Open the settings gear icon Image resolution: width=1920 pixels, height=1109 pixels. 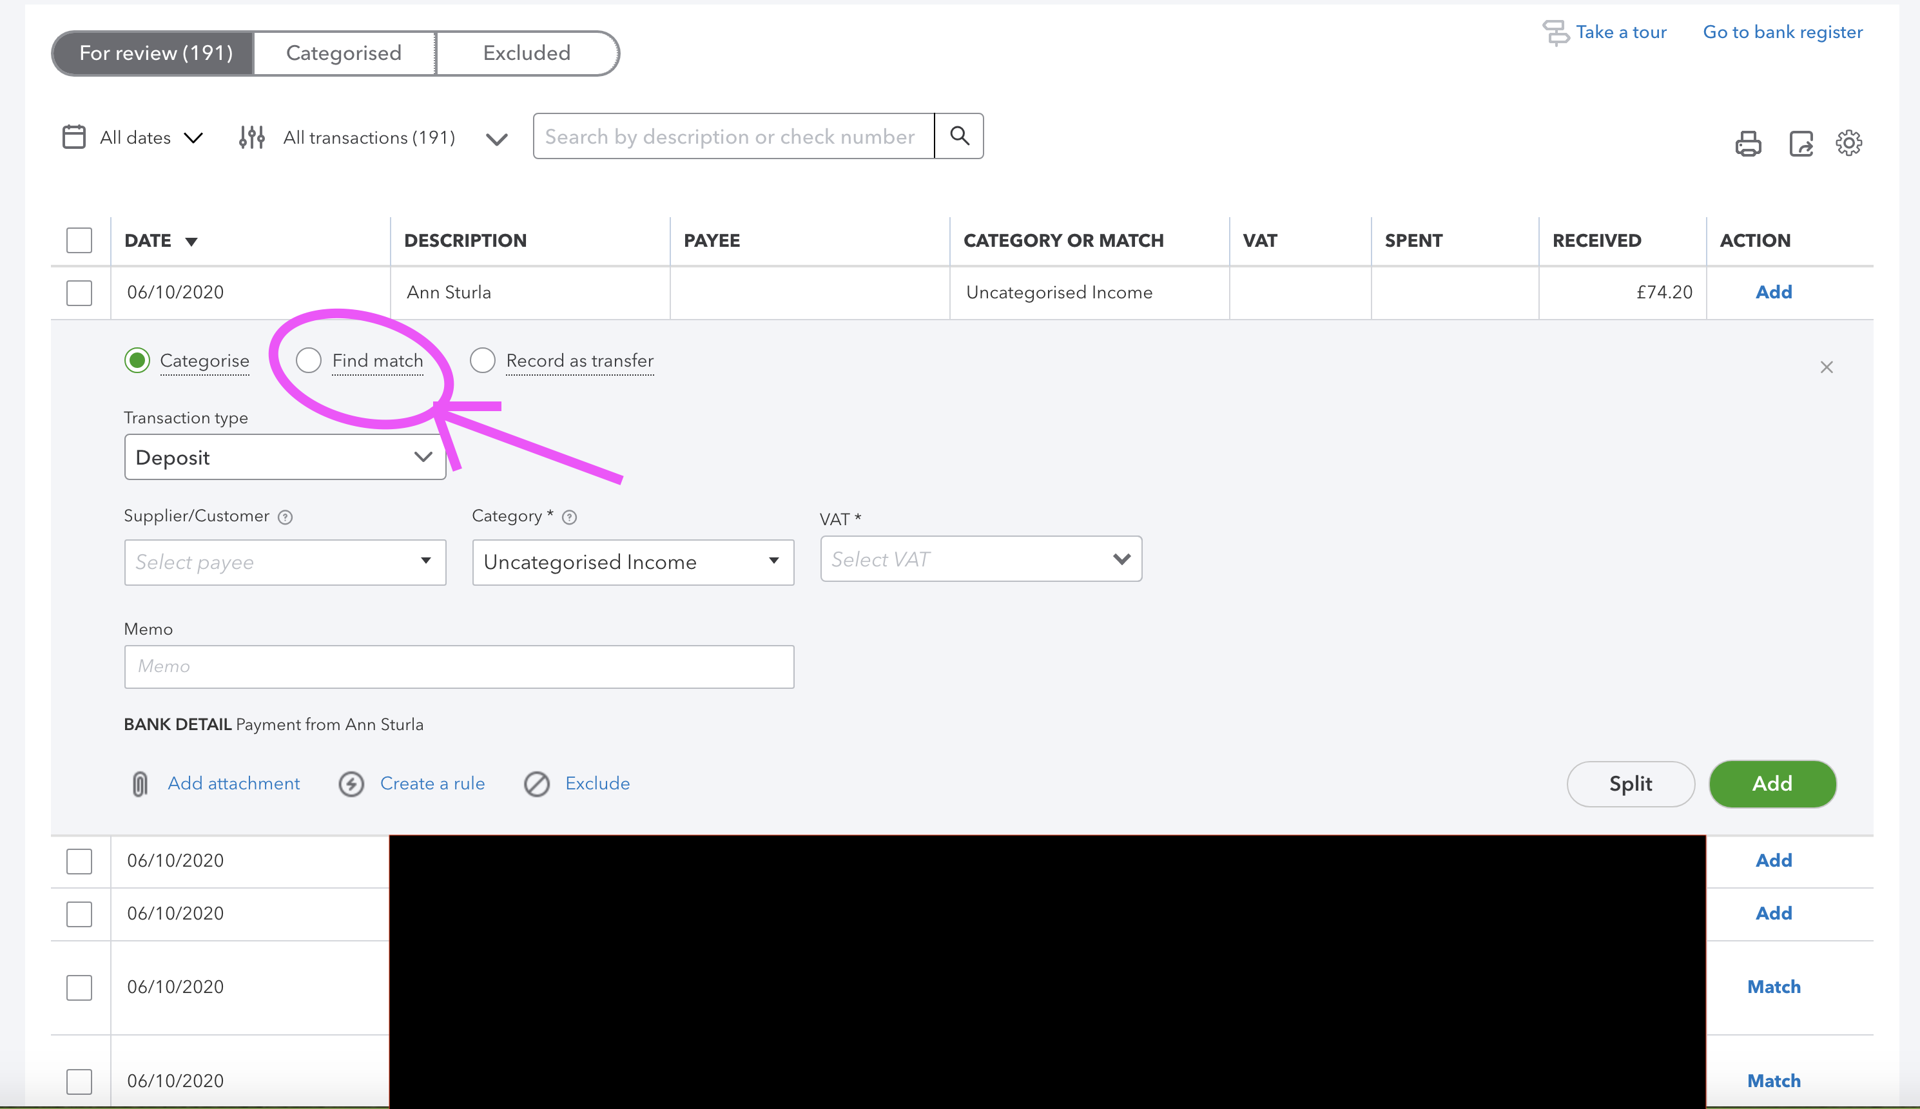click(1849, 143)
